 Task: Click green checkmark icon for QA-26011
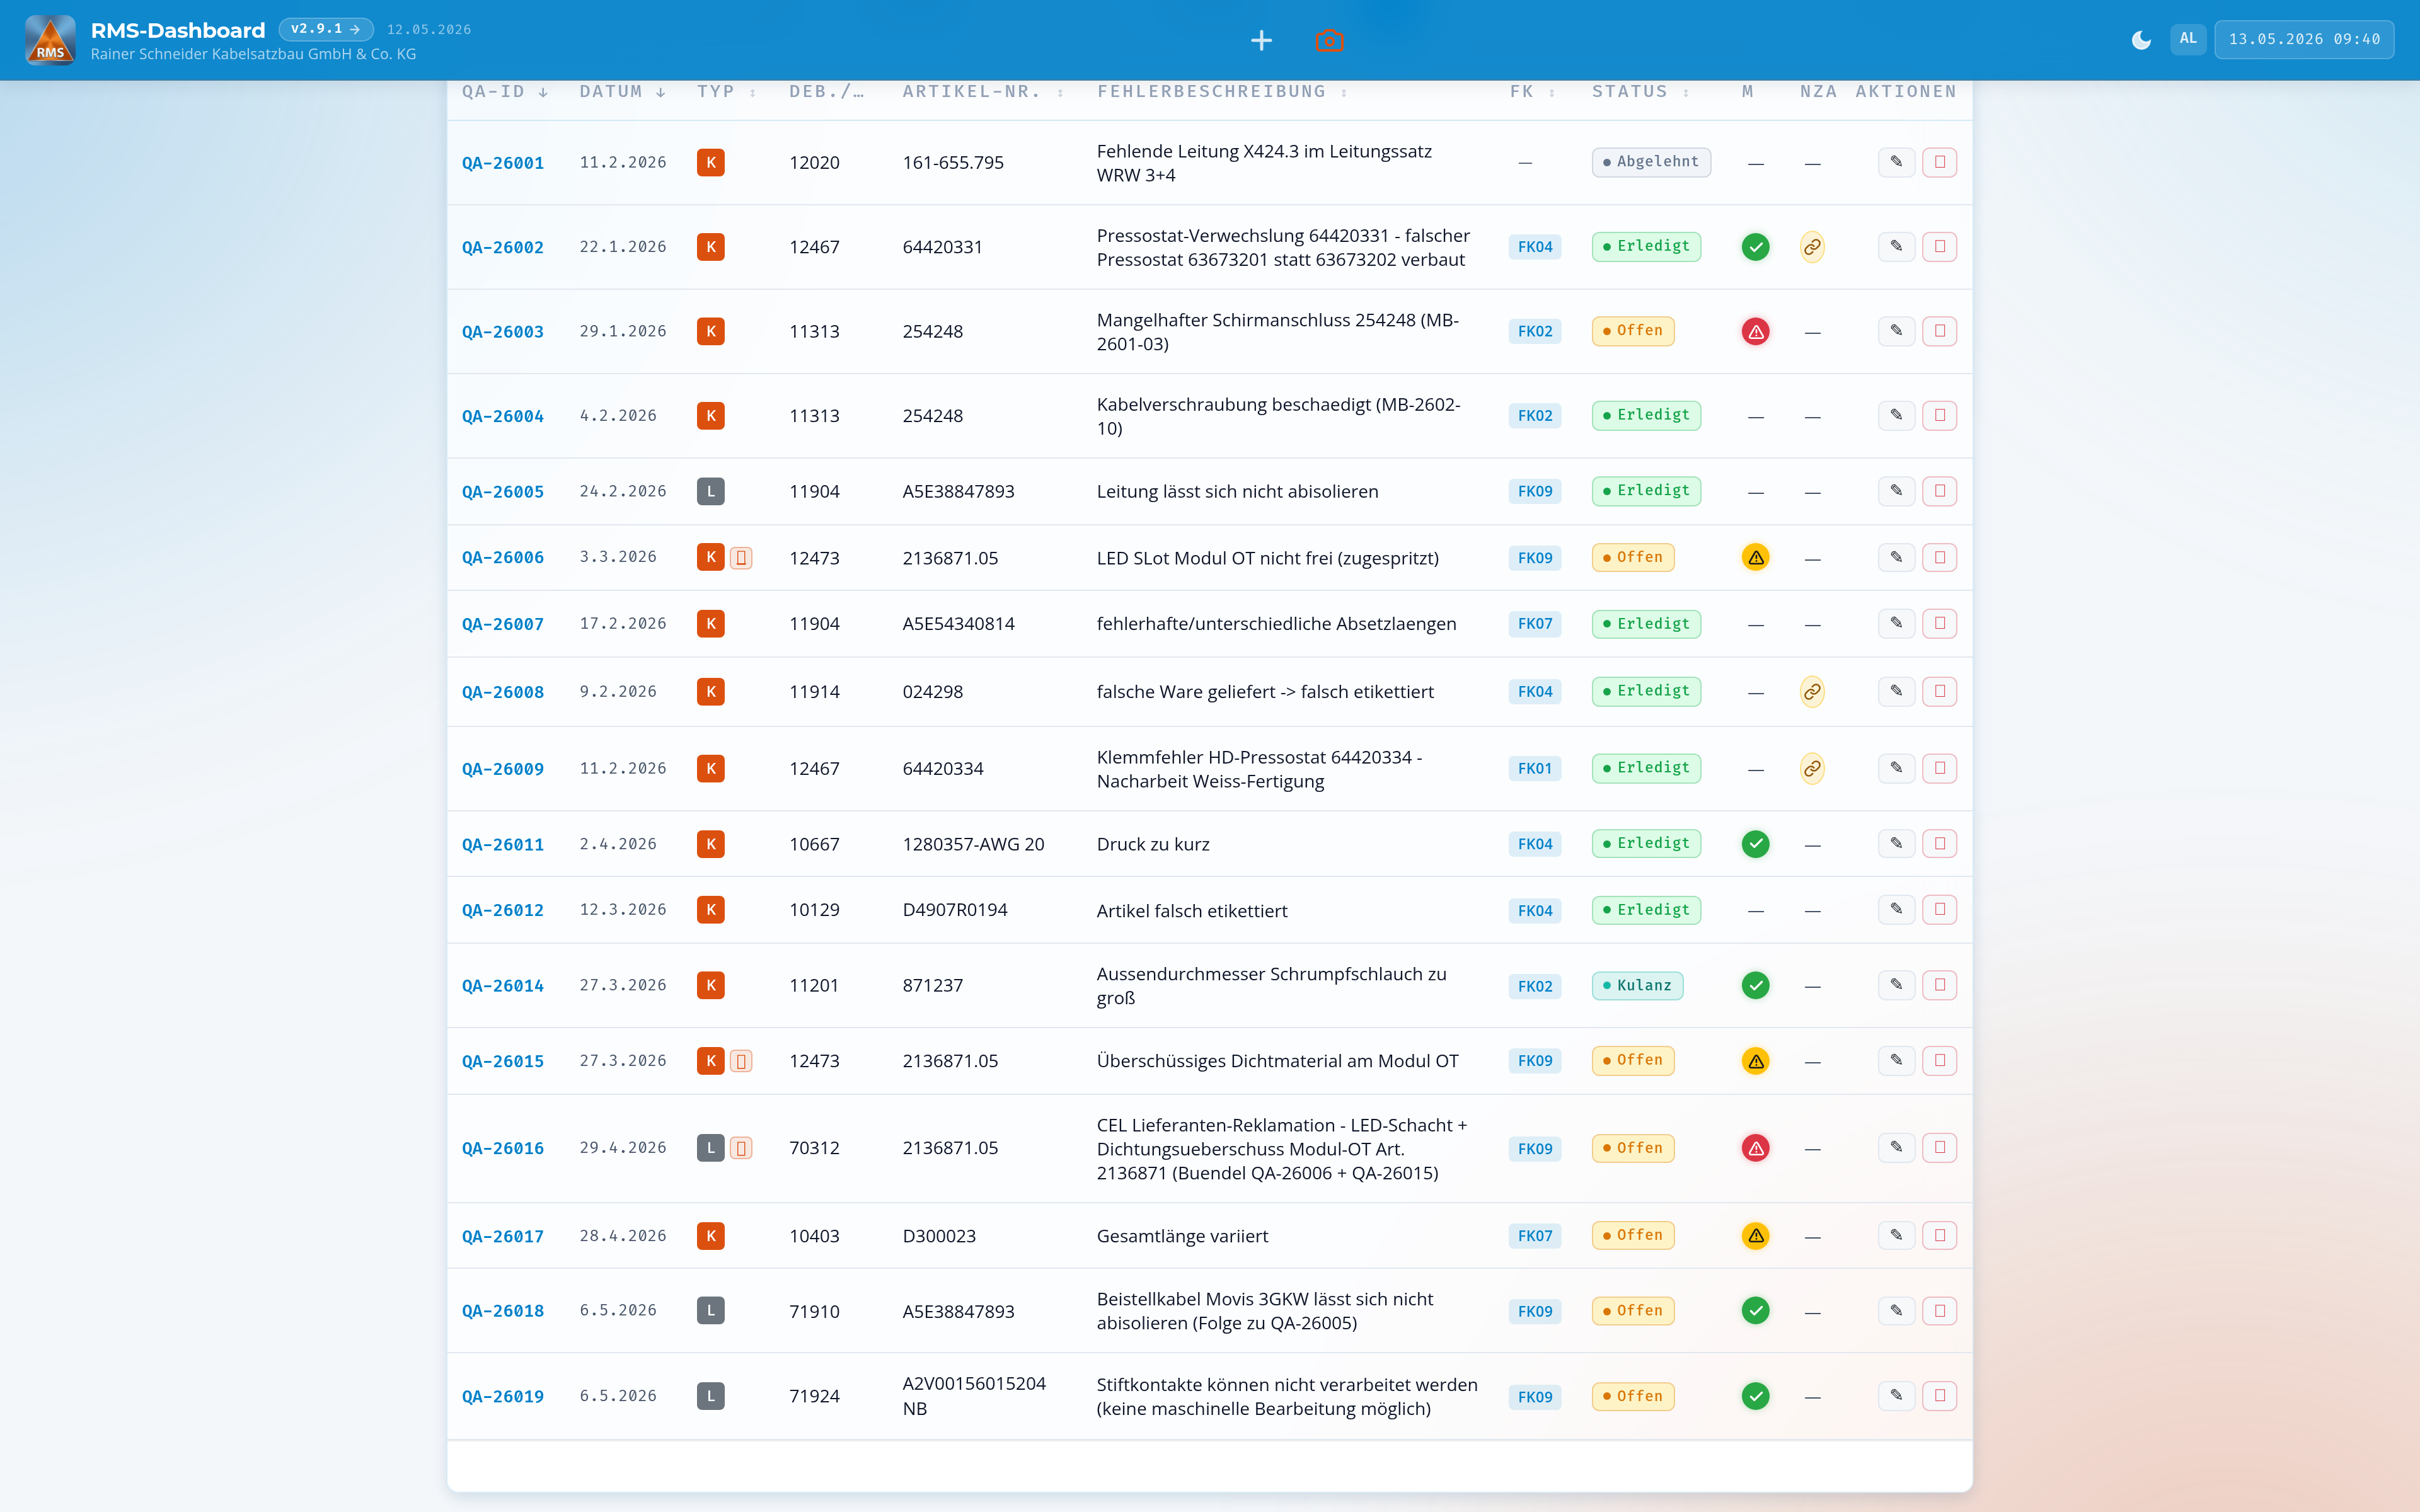click(1755, 844)
